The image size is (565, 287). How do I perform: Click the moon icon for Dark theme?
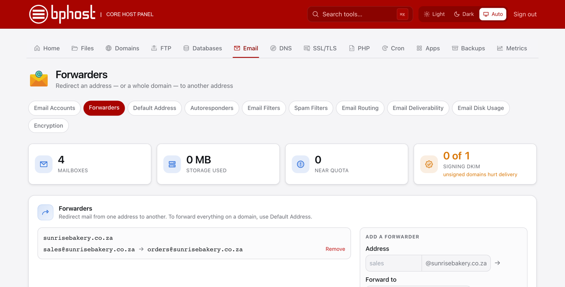(457, 14)
